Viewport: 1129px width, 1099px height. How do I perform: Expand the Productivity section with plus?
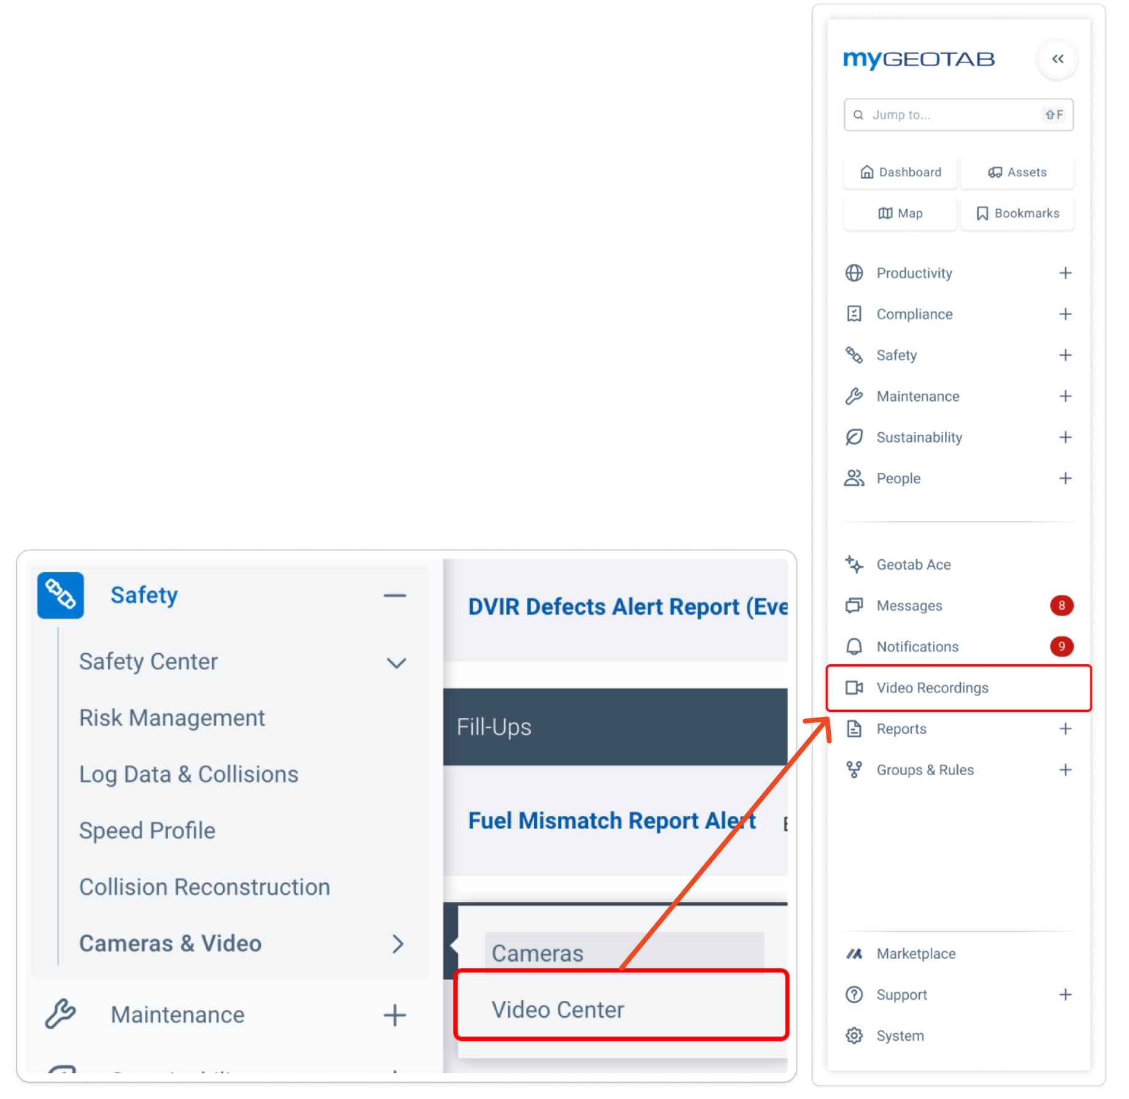coord(1065,273)
